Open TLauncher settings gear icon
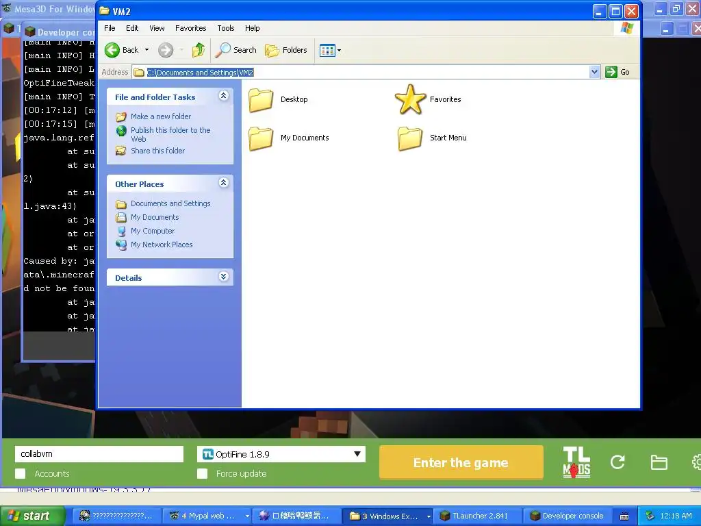 (x=696, y=462)
